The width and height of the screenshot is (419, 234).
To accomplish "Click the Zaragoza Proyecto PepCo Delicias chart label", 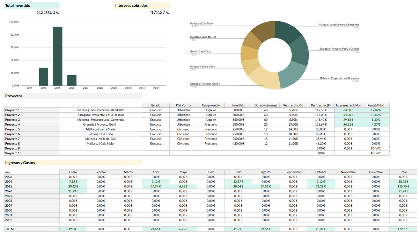I will click(x=339, y=49).
